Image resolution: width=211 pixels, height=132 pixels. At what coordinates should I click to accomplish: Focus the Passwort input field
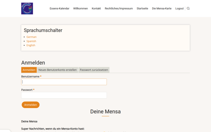click(x=64, y=95)
